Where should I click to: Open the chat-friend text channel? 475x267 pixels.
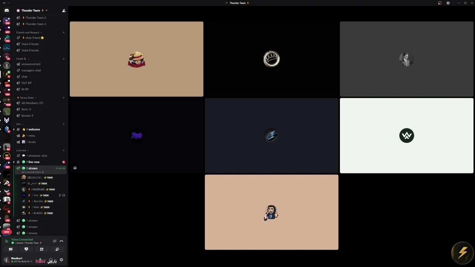pyautogui.click(x=40, y=38)
